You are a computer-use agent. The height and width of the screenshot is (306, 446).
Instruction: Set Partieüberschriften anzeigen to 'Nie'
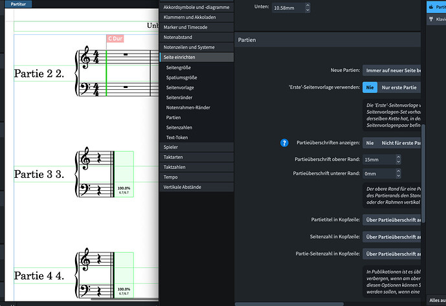(x=370, y=143)
